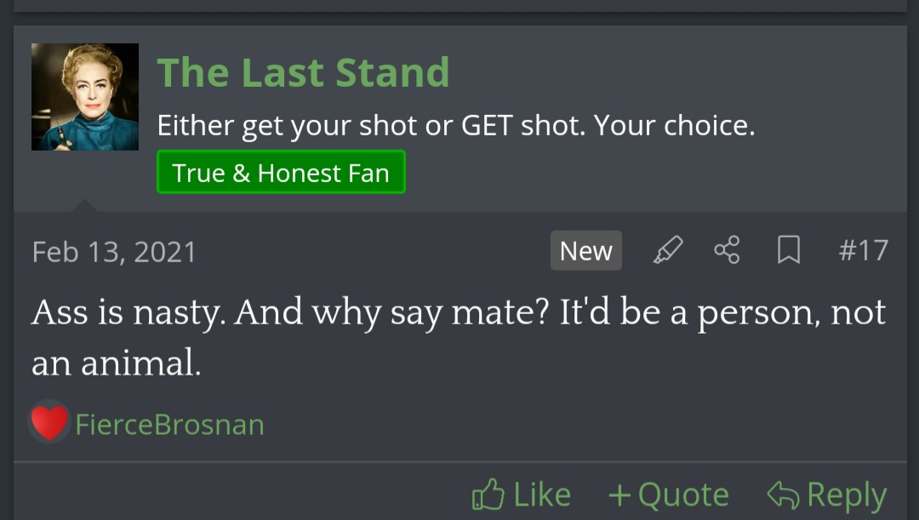Bookmark post #17 with bookmark icon
The image size is (919, 520).
click(x=789, y=250)
